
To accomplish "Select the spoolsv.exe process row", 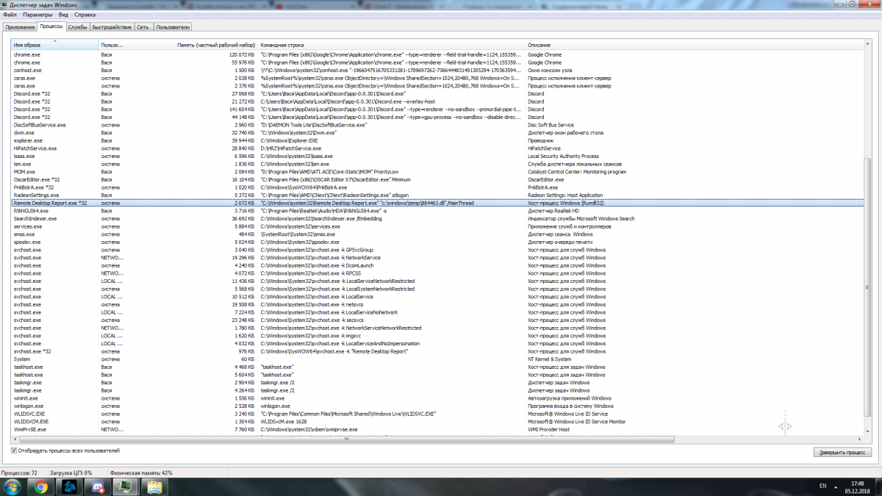I will click(437, 242).
